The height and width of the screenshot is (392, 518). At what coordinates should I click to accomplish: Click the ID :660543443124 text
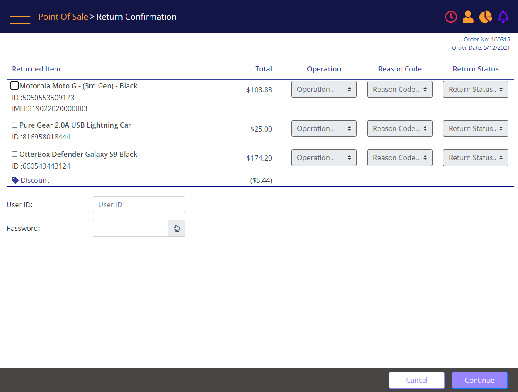click(41, 166)
